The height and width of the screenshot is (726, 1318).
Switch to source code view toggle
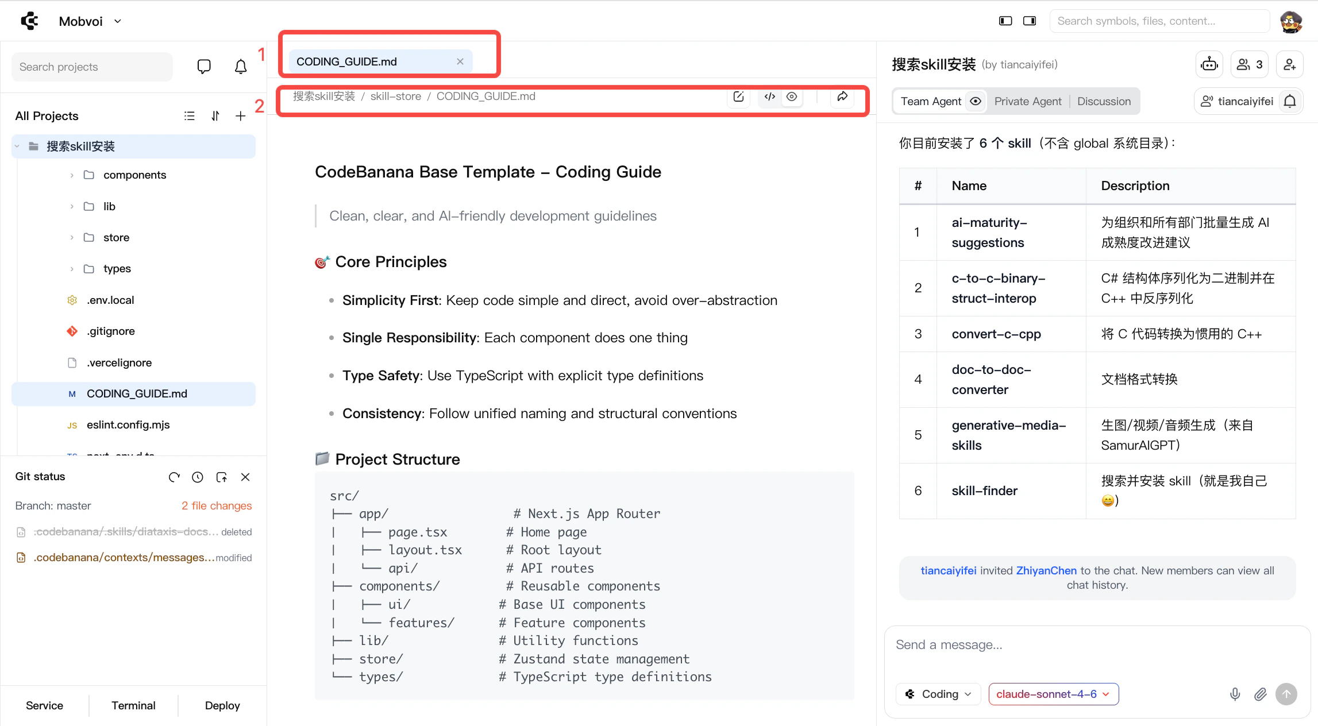770,96
